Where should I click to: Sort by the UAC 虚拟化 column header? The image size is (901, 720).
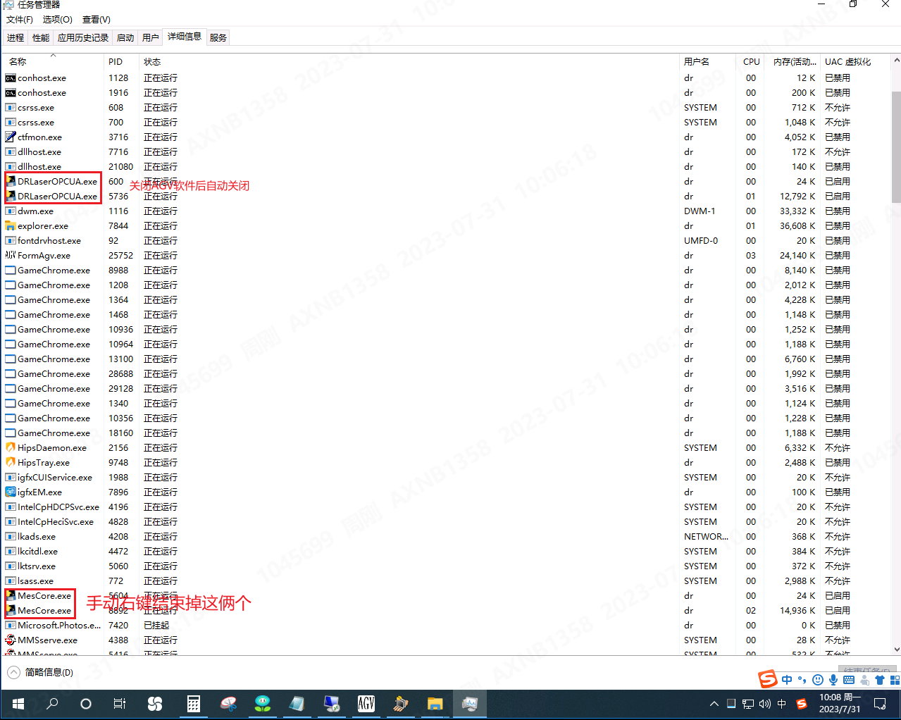point(855,61)
